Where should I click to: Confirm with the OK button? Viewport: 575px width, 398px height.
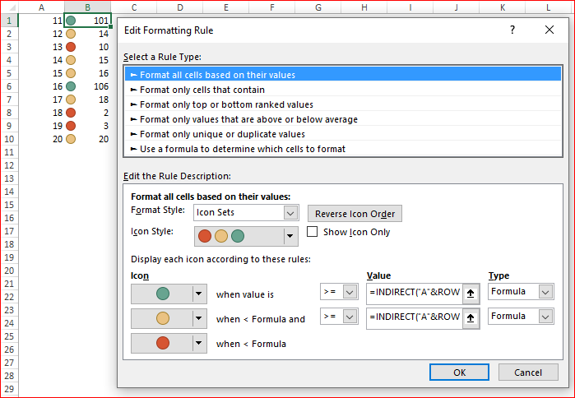pos(459,373)
